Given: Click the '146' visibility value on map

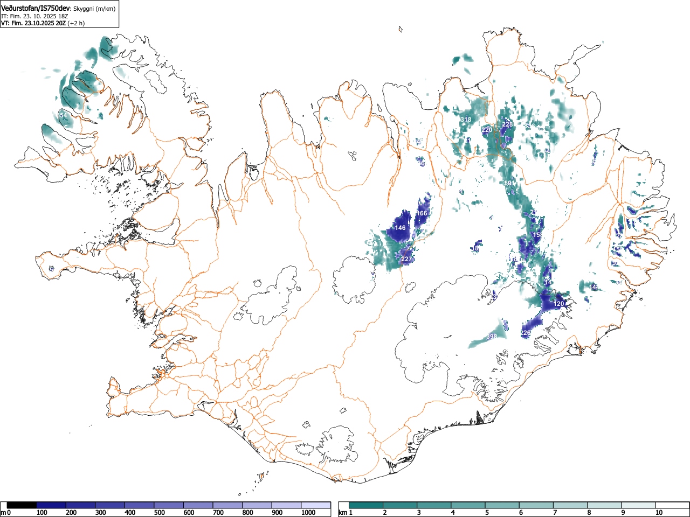Looking at the screenshot, I should (x=400, y=228).
